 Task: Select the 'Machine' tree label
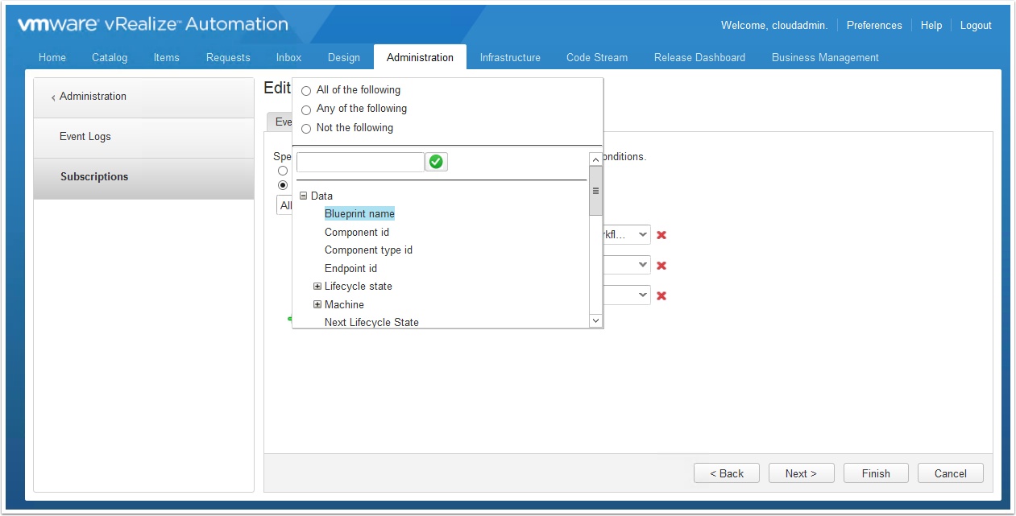click(x=344, y=304)
